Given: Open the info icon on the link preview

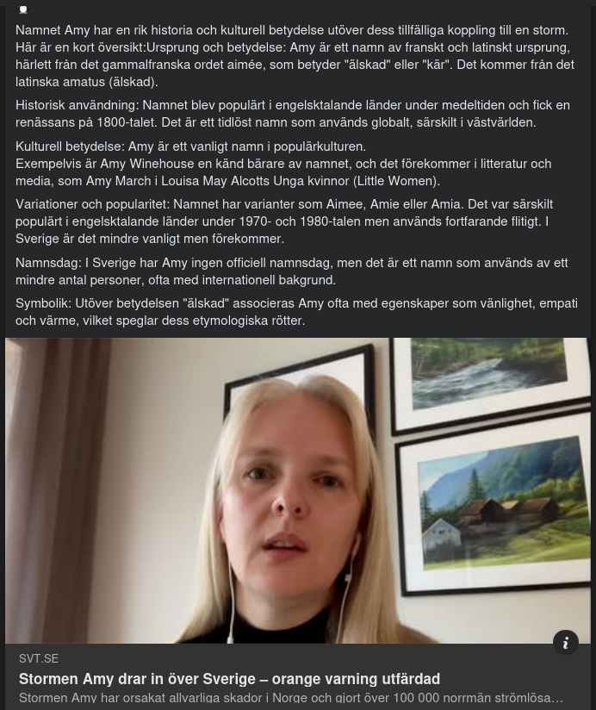Looking at the screenshot, I should [565, 643].
